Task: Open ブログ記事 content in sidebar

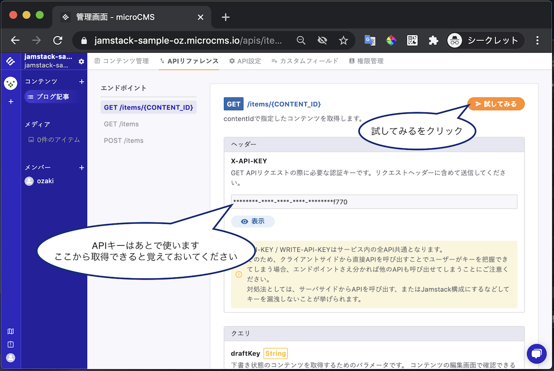Action: (53, 97)
